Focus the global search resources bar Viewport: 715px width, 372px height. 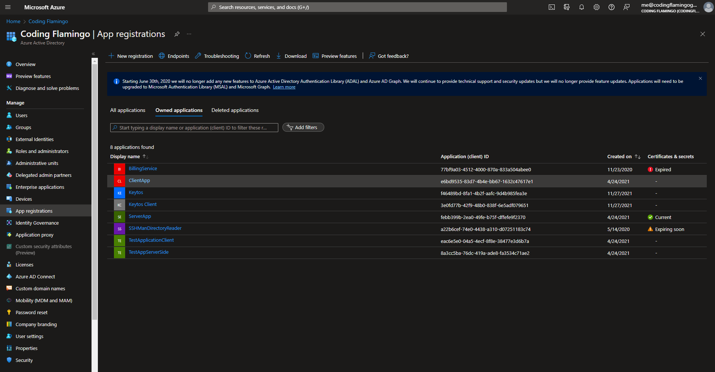pos(357,7)
